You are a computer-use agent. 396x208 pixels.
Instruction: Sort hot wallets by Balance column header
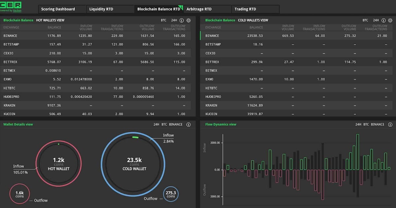click(54, 27)
